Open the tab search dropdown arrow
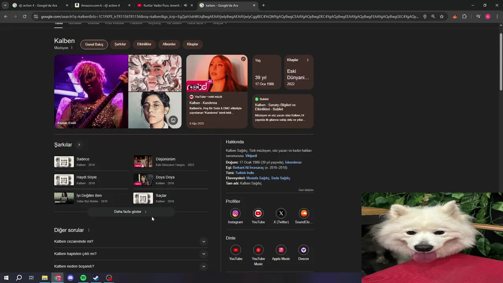 point(5,6)
